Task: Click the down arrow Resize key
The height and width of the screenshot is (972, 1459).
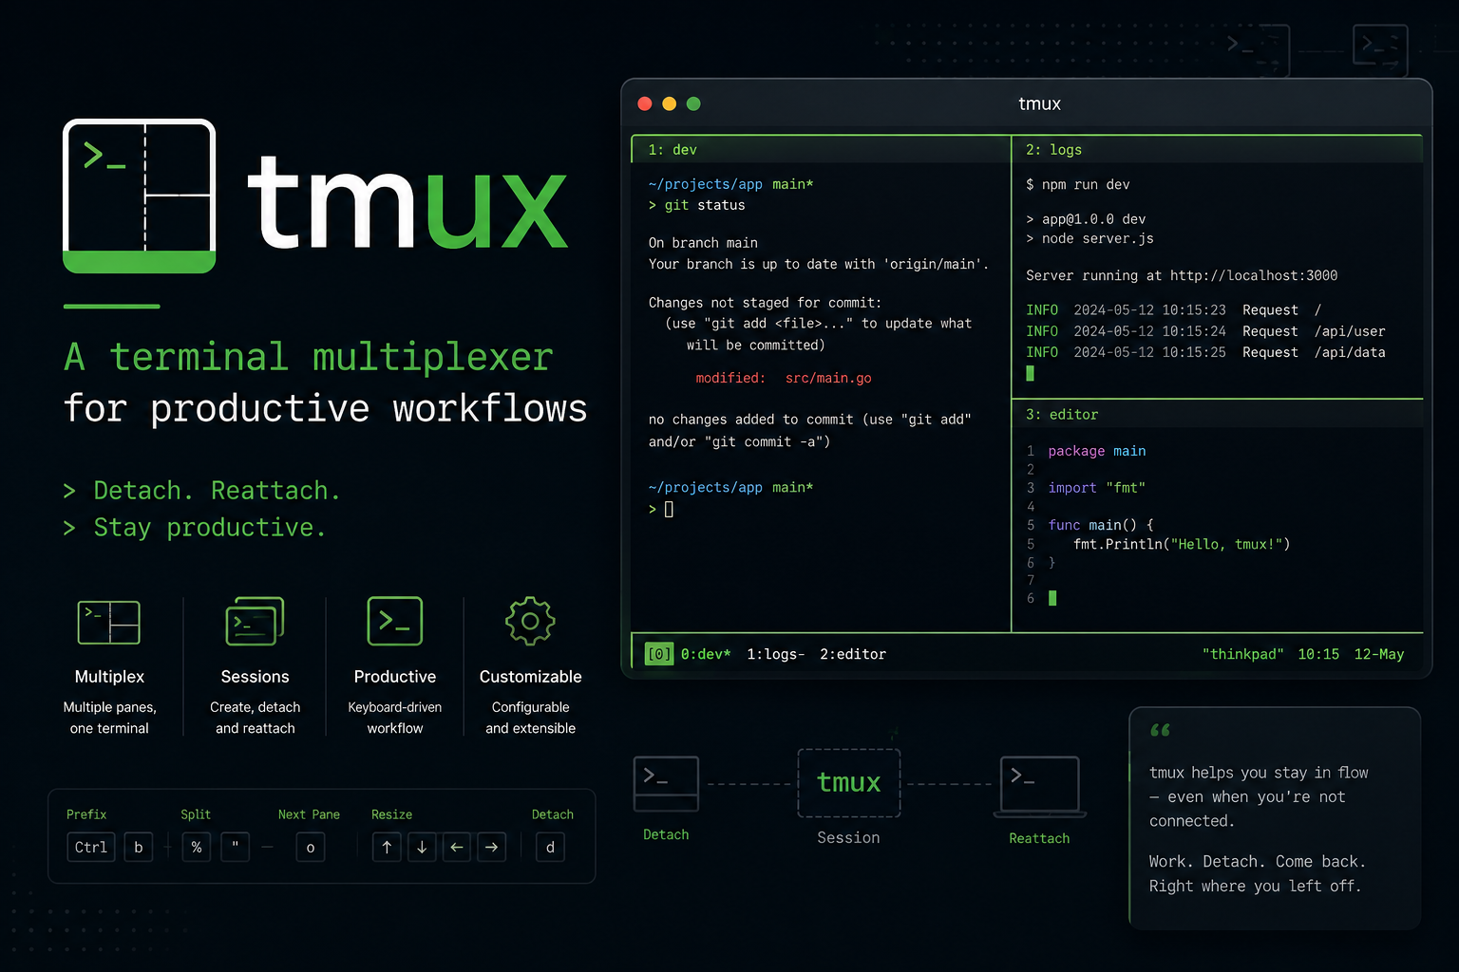Action: point(422,848)
